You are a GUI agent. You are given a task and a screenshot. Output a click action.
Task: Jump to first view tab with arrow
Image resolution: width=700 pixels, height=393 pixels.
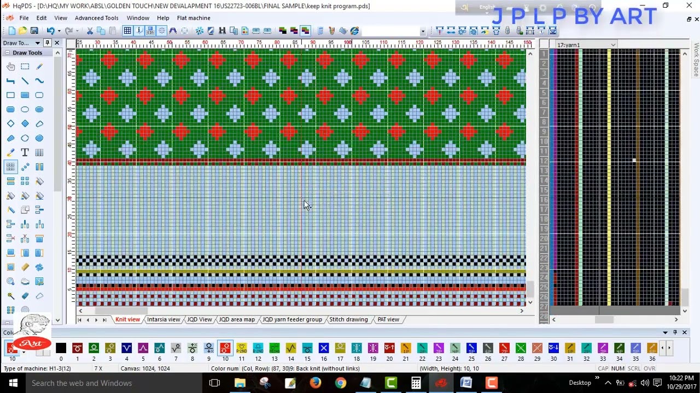[80, 320]
